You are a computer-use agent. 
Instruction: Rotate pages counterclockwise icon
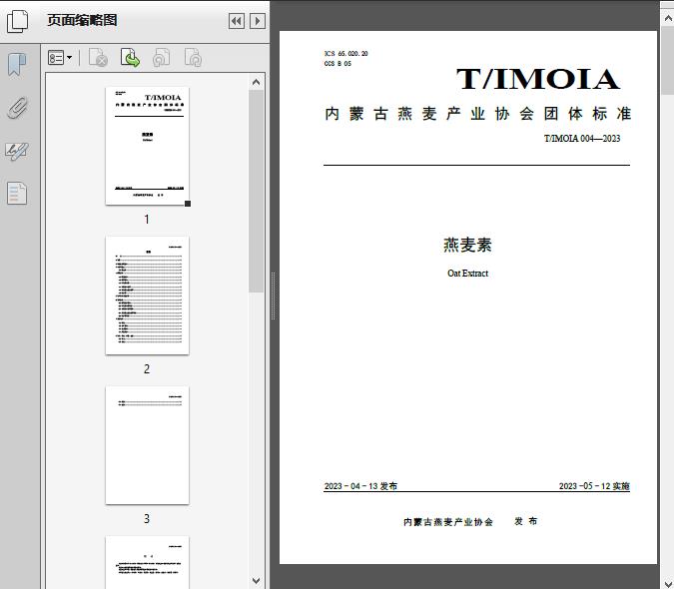click(x=161, y=58)
